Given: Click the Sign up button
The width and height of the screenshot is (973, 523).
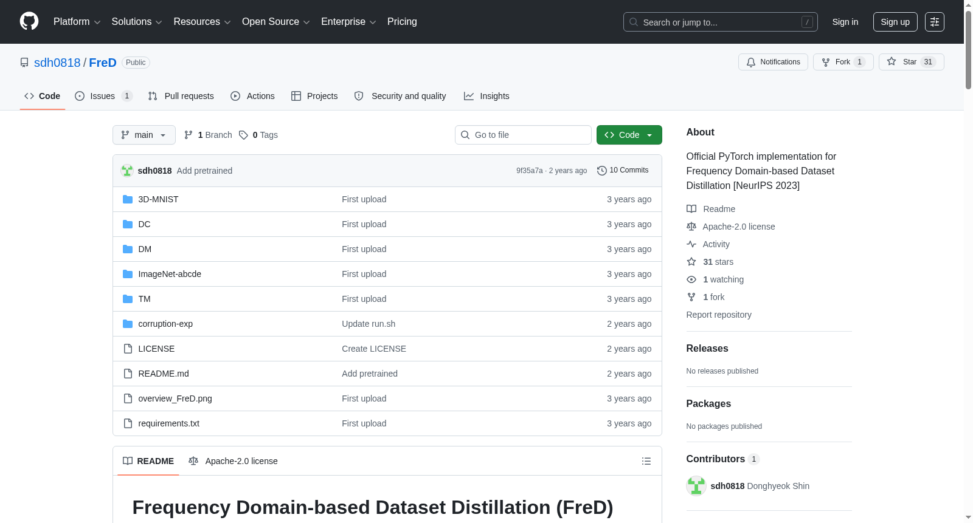Looking at the screenshot, I should click(895, 22).
